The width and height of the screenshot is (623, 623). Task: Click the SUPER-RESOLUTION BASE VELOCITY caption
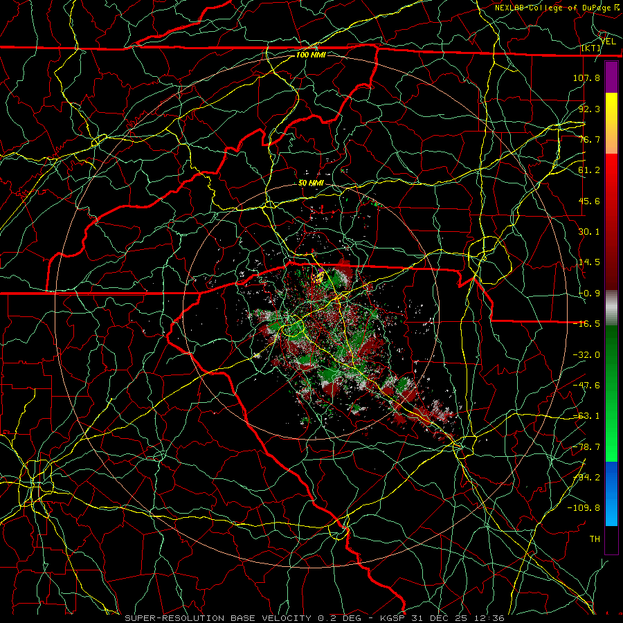(218, 618)
